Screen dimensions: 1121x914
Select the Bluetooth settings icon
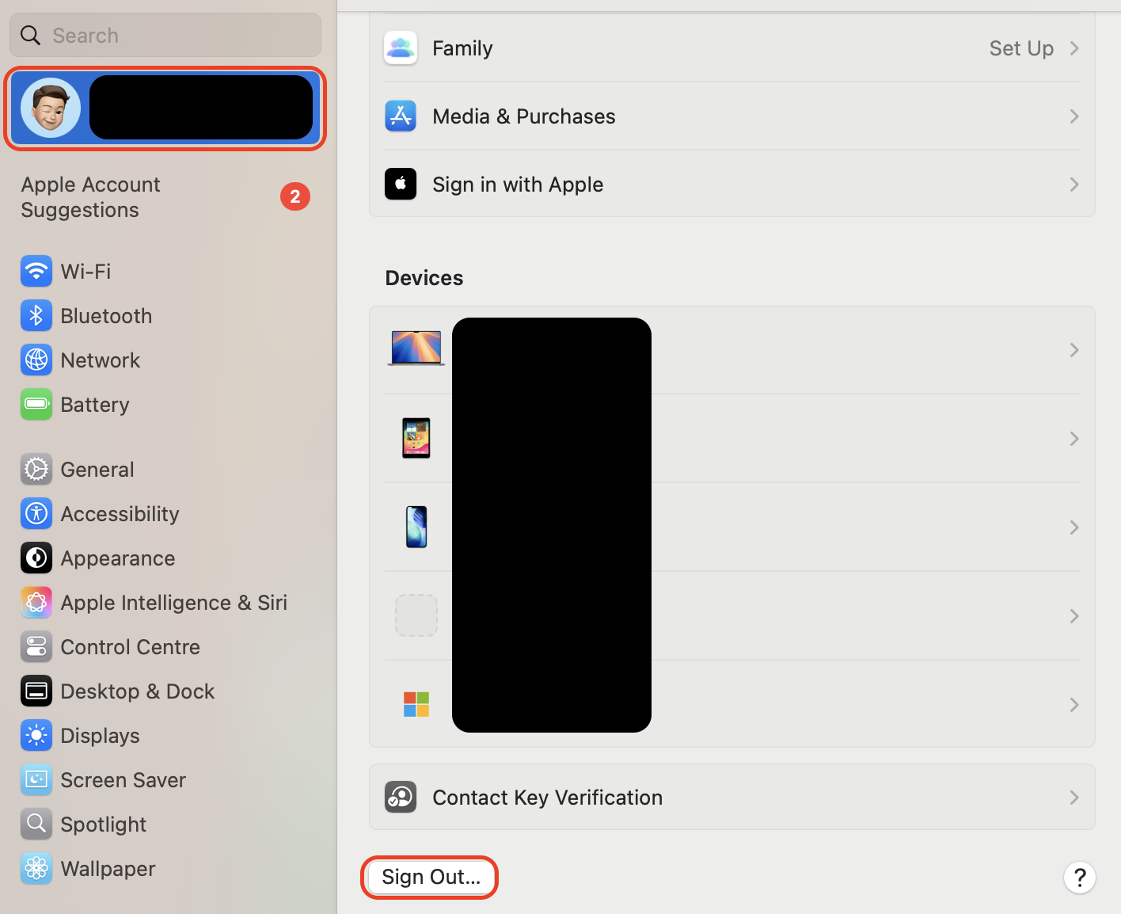point(36,315)
